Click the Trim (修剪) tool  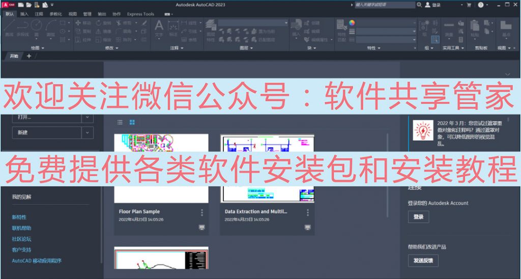(x=124, y=23)
